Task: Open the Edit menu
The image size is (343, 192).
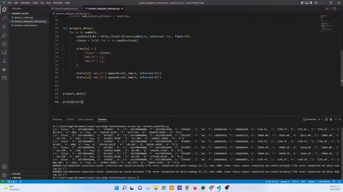Action: coord(16,3)
